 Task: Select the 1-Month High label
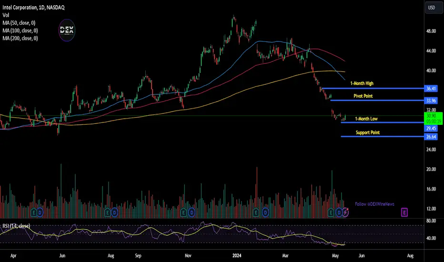(x=362, y=83)
